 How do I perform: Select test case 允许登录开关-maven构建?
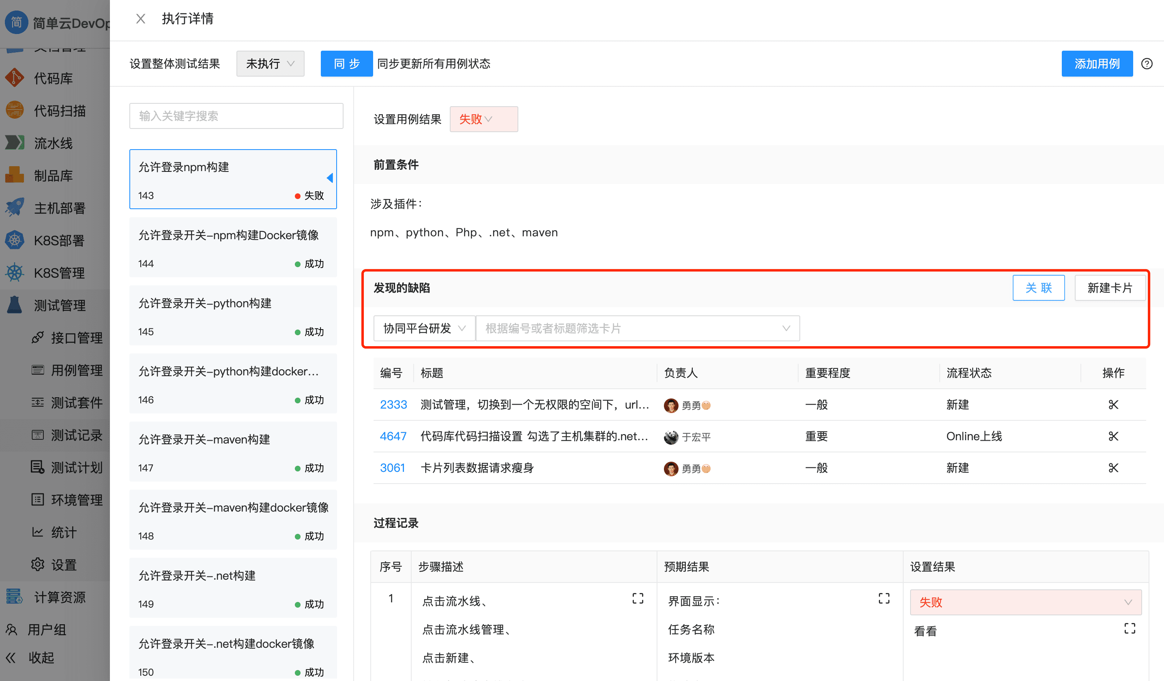coord(233,452)
